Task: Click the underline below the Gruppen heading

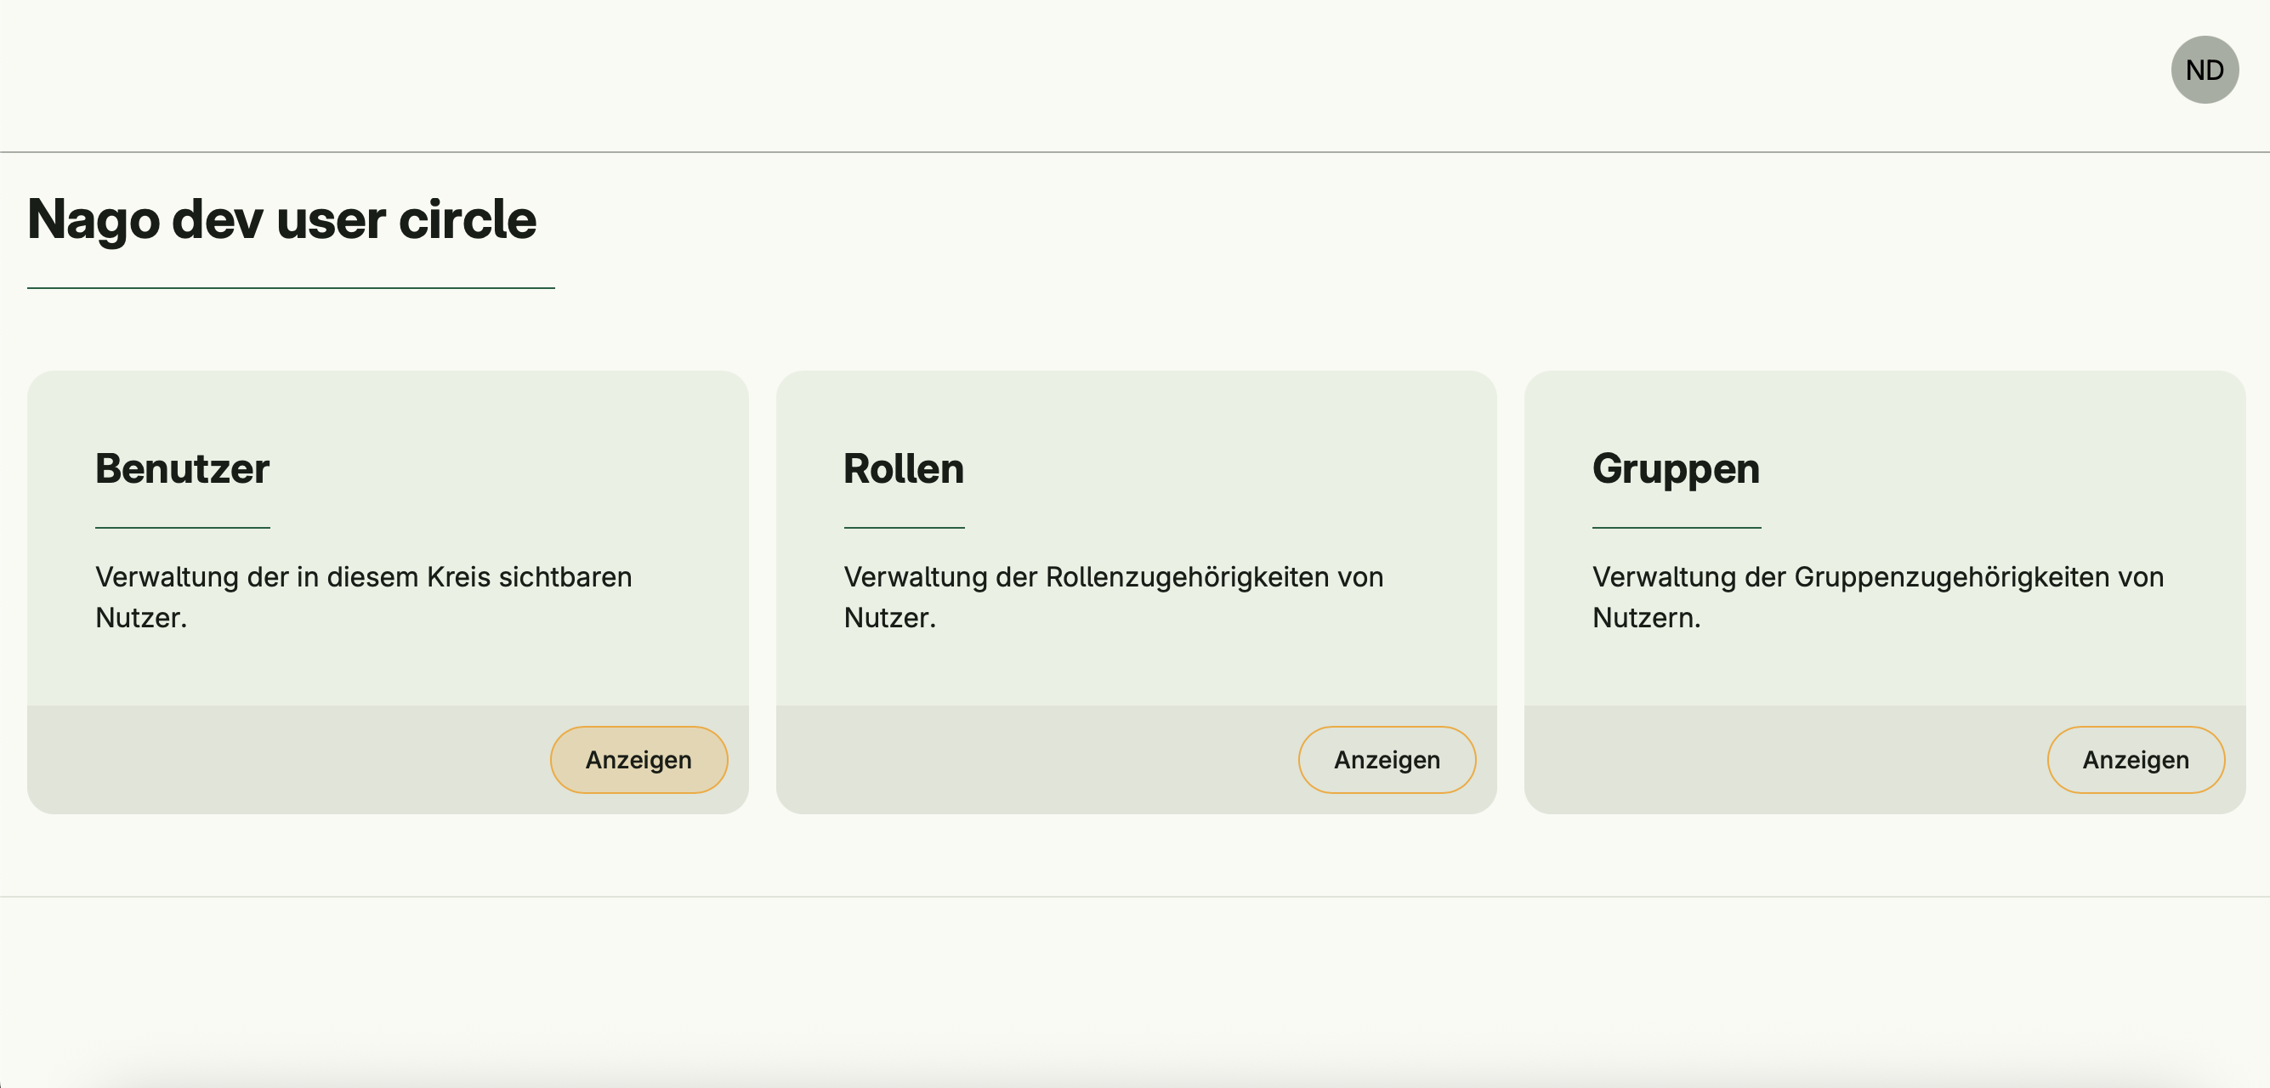Action: 1676,528
